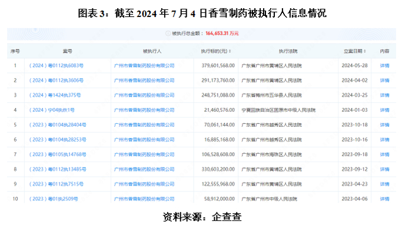Click 广州市香雪制药股份有限公司 in row 10
The image size is (412, 249).
(144, 199)
